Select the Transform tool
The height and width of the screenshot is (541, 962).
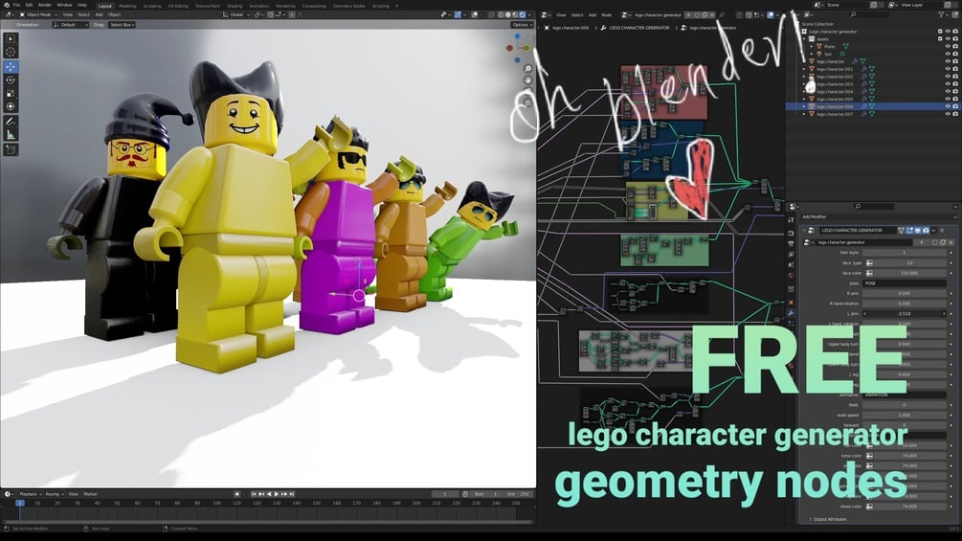point(11,106)
